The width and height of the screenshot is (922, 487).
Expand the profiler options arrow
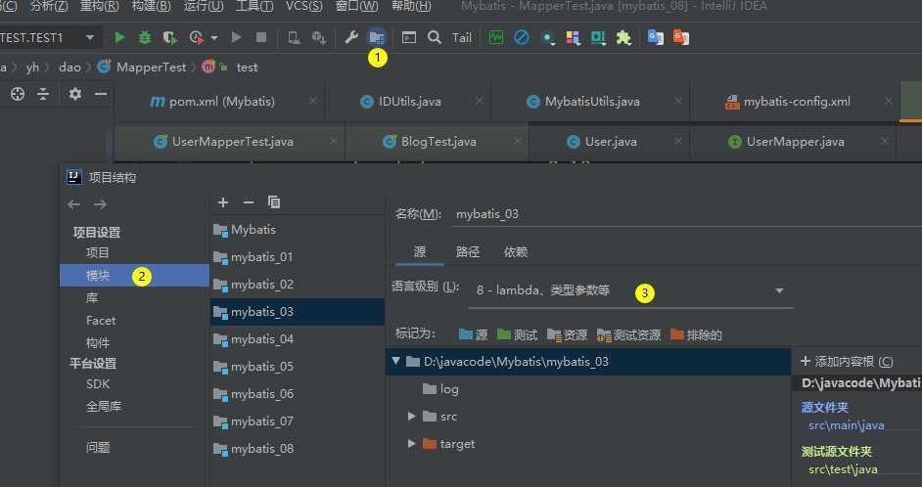click(x=214, y=37)
